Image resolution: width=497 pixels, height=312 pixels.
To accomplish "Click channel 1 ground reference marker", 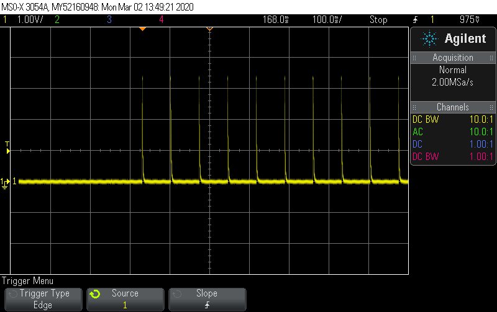I will click(5, 183).
